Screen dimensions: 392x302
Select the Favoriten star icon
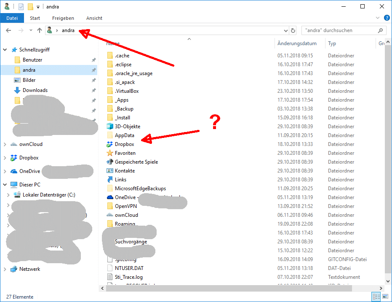[110, 153]
